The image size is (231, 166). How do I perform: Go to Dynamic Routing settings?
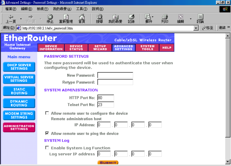pos(19,103)
